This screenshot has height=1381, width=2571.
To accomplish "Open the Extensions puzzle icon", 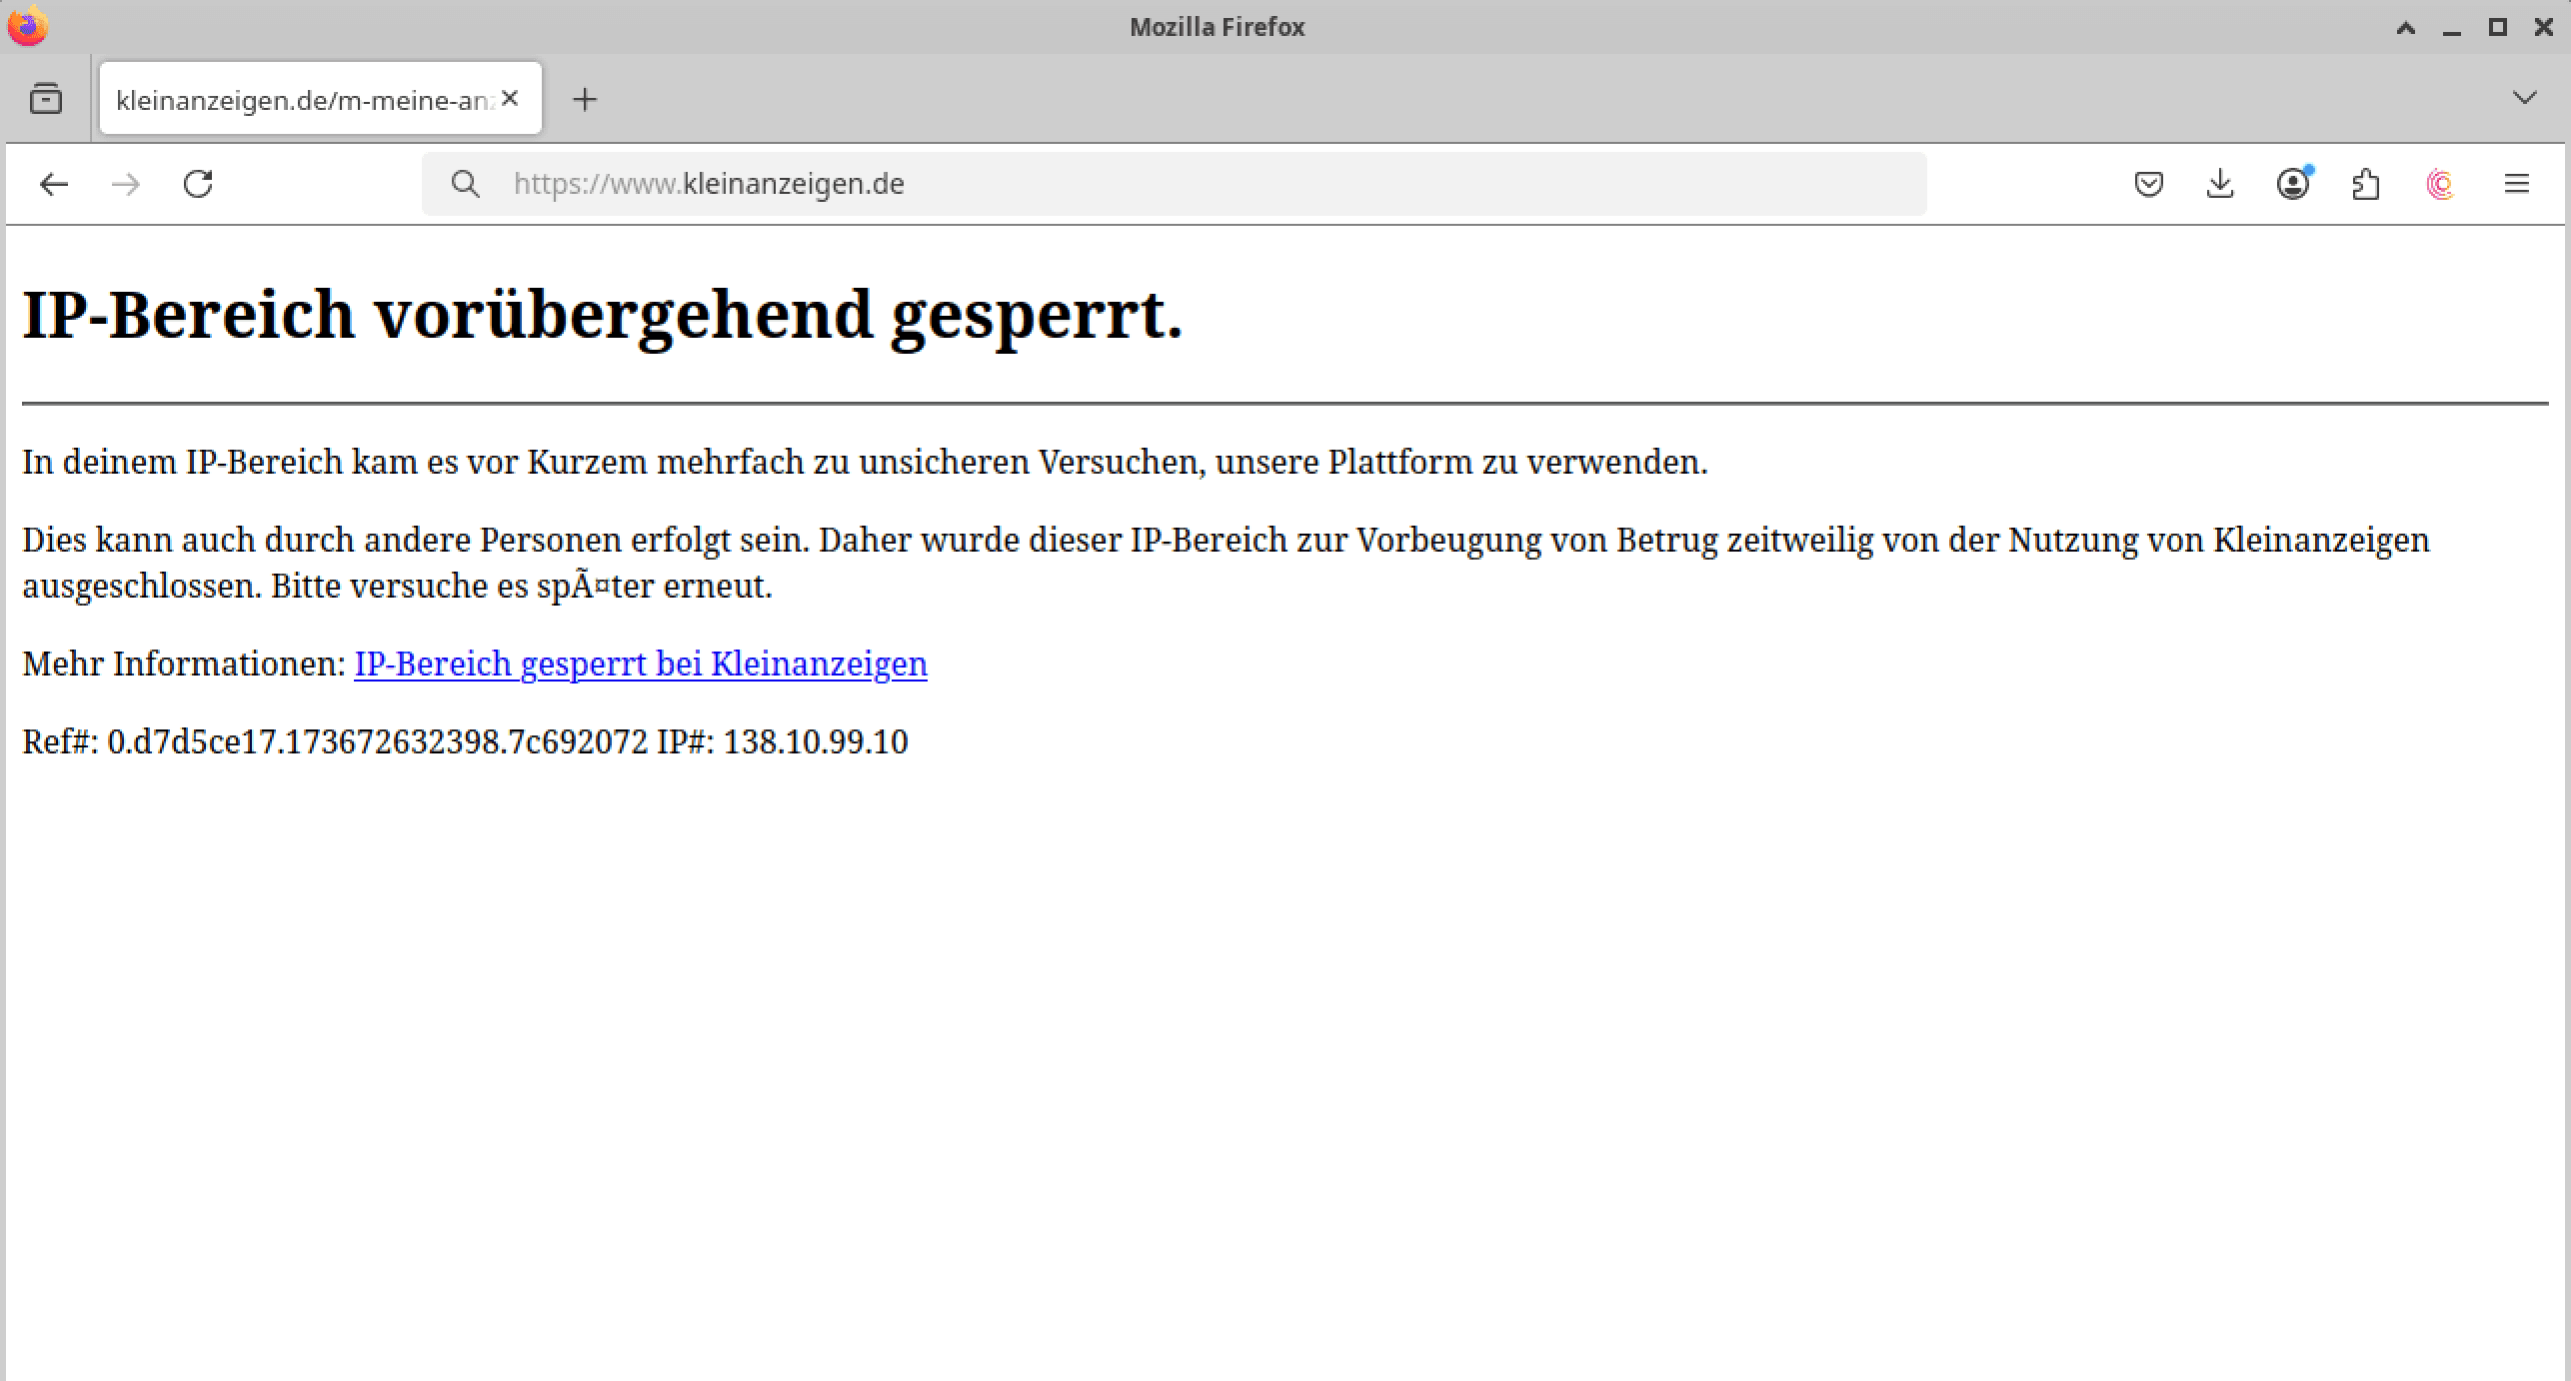I will 2366,184.
